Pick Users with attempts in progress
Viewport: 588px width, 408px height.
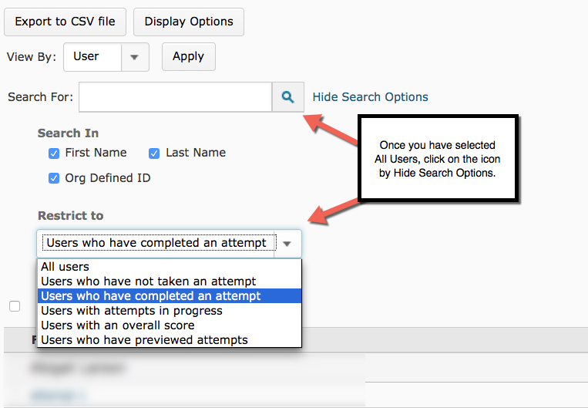point(131,311)
